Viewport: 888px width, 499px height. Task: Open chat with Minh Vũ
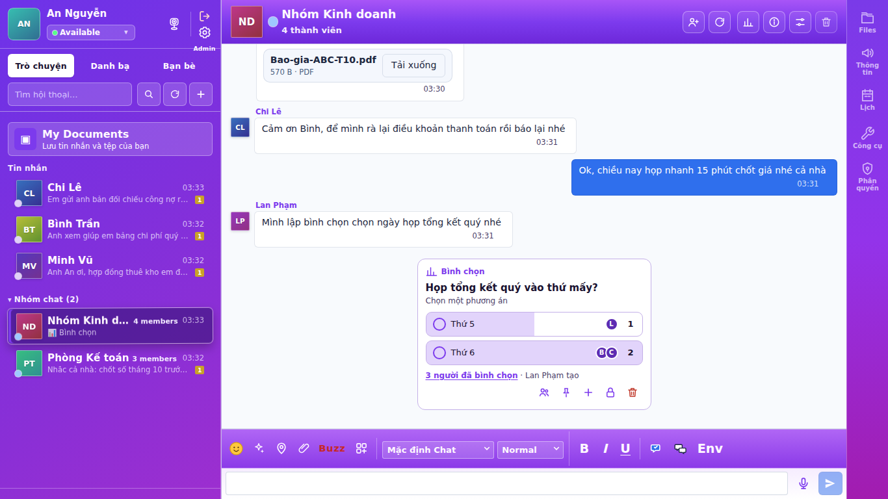pyautogui.click(x=110, y=266)
